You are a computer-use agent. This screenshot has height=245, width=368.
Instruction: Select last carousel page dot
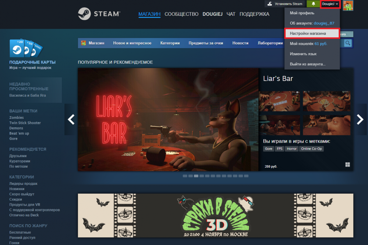click(246, 176)
